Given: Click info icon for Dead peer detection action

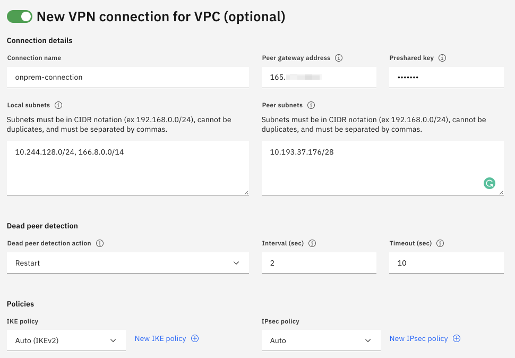Looking at the screenshot, I should pyautogui.click(x=100, y=243).
